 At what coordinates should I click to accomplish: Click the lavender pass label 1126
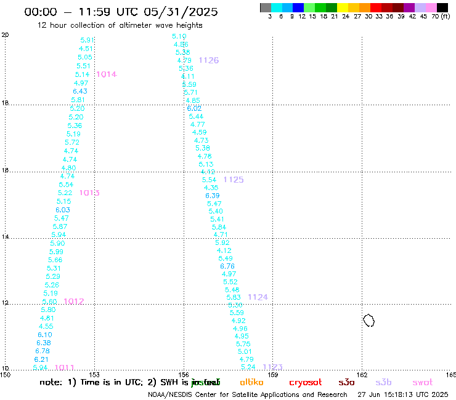pyautogui.click(x=209, y=60)
